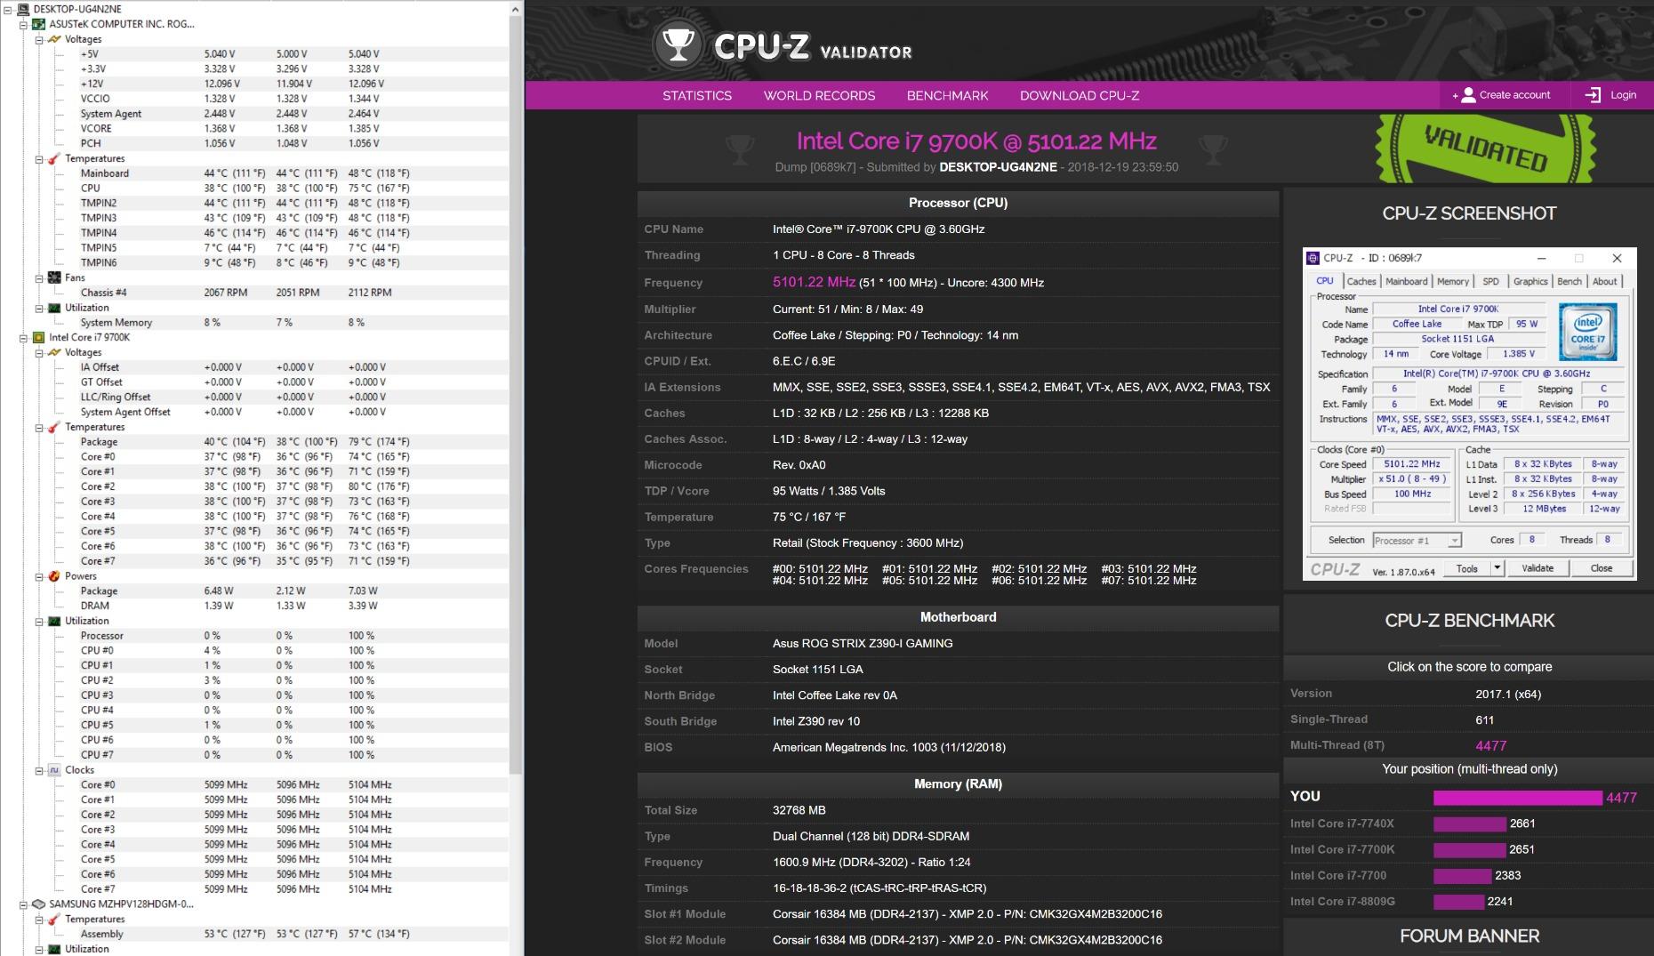Select the SPD tab in CPU-Z
The image size is (1654, 956).
1491,281
